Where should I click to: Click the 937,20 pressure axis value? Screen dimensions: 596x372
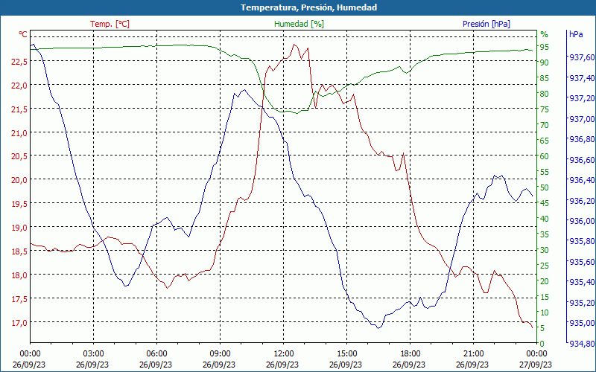coord(582,99)
